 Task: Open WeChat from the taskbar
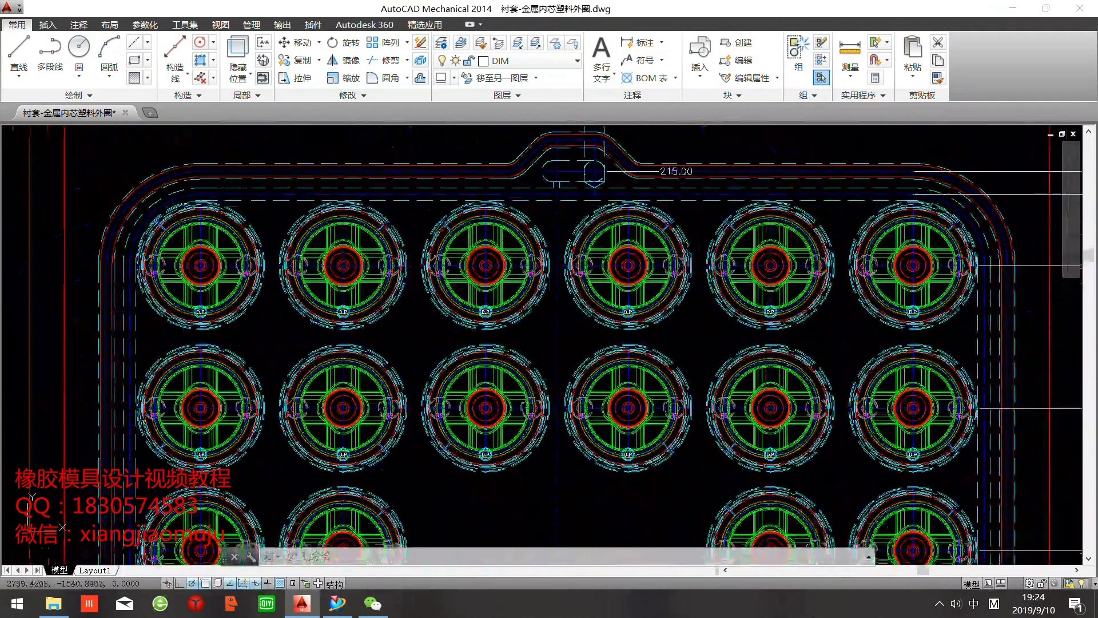[x=372, y=604]
